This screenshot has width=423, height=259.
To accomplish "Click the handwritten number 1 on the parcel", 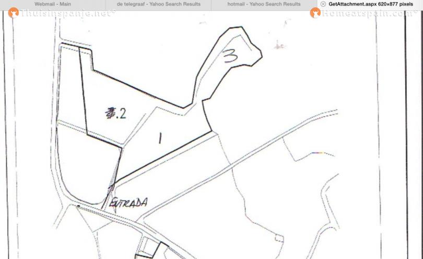I will click(x=160, y=138).
